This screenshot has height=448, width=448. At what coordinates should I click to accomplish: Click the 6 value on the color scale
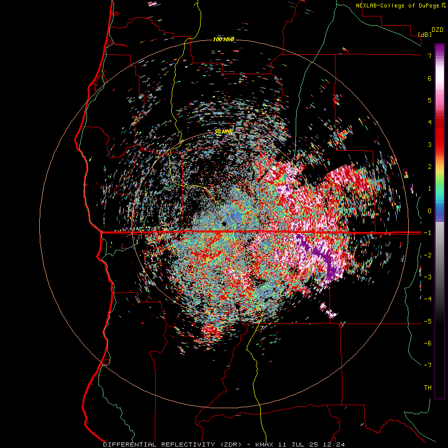click(x=430, y=78)
